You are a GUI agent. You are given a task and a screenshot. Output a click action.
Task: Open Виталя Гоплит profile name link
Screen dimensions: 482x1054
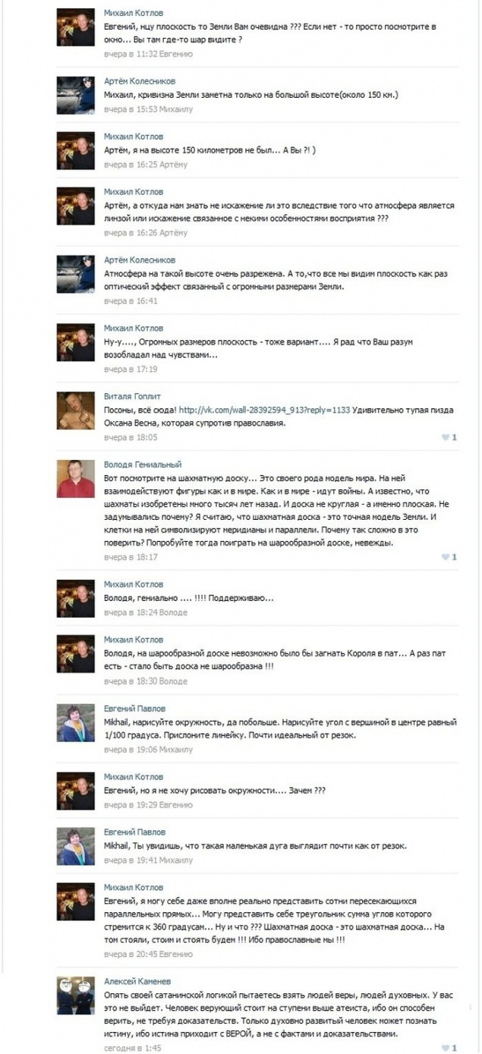[131, 395]
